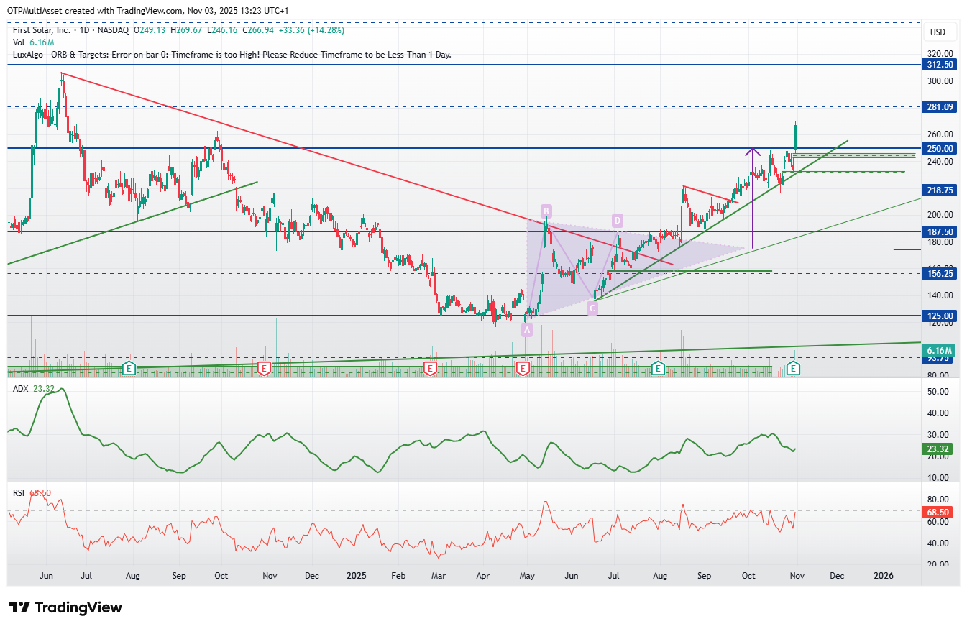The height and width of the screenshot is (629, 967).
Task: Select pattern point label C
Action: pyautogui.click(x=592, y=308)
